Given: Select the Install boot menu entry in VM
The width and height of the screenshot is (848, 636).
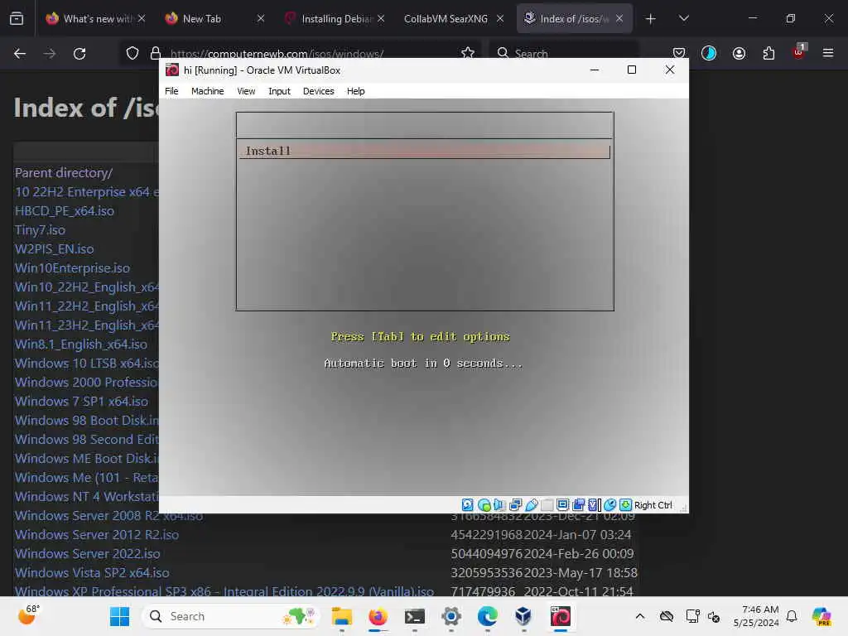Looking at the screenshot, I should (425, 151).
